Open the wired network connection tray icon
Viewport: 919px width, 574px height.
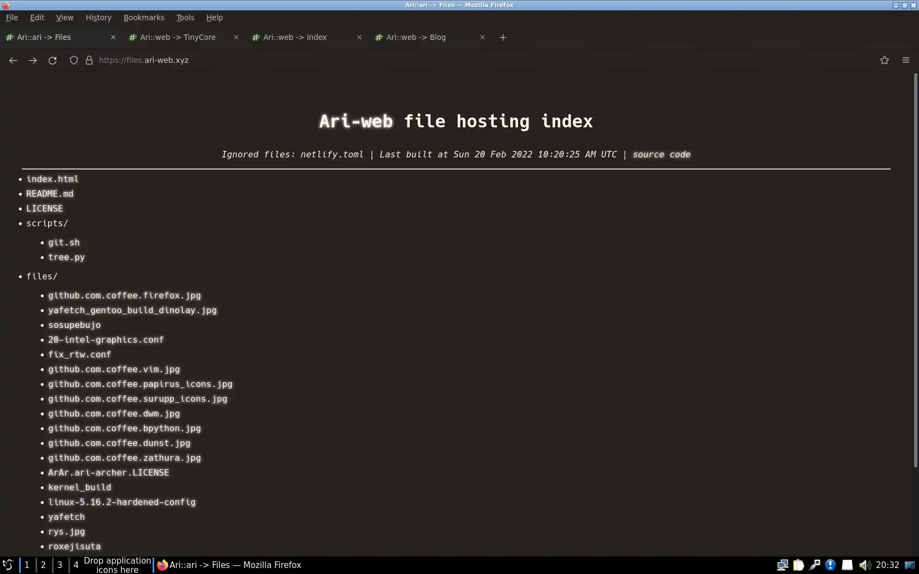tap(815, 565)
